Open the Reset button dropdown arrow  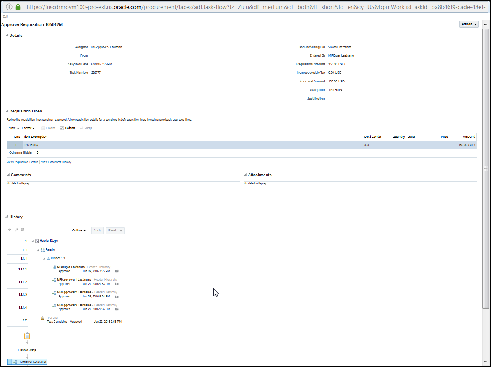point(122,230)
